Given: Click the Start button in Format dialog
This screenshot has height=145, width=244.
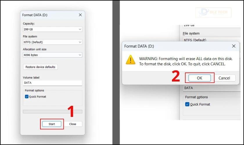Looking at the screenshot, I should 52,124.
